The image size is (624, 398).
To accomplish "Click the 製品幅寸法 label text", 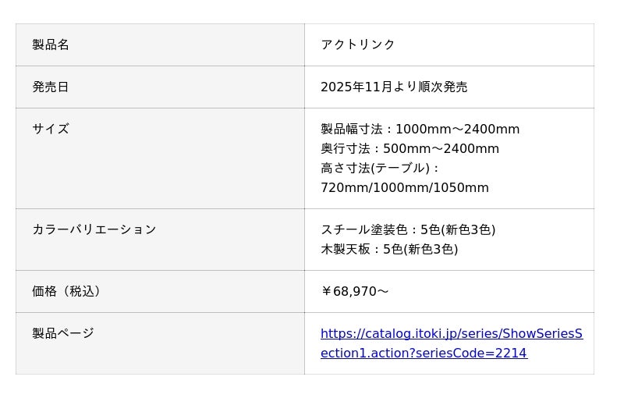I will tap(353, 130).
